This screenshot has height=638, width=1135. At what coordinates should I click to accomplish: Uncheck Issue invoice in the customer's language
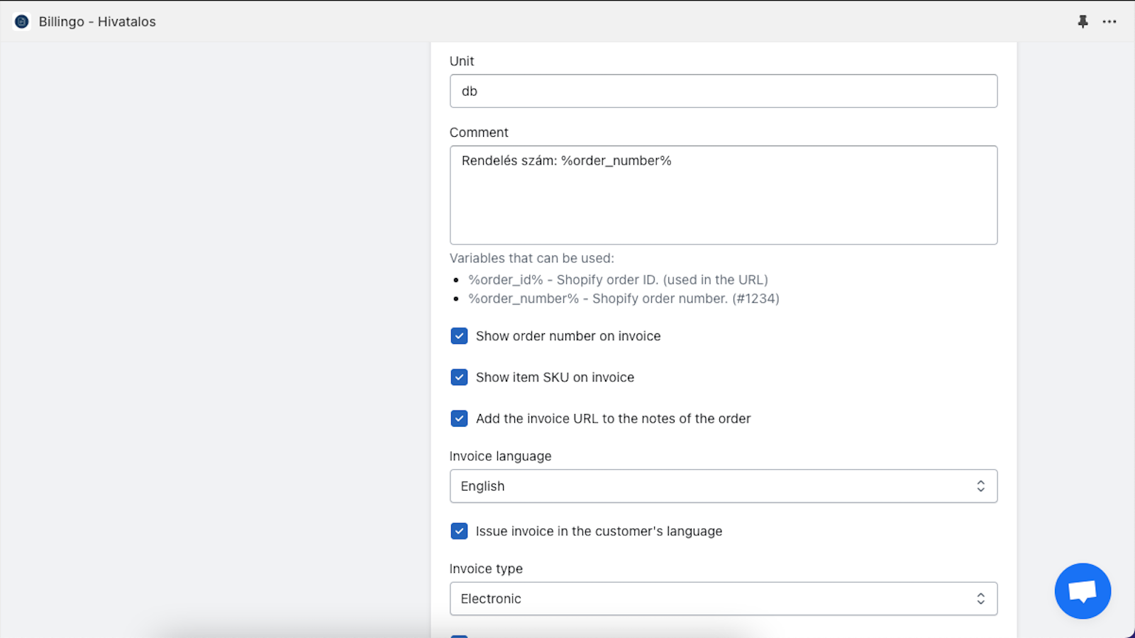click(x=459, y=530)
